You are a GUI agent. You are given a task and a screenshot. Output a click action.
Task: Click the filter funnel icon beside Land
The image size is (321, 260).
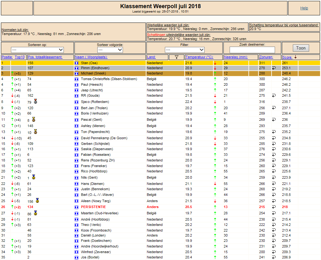[176, 57]
